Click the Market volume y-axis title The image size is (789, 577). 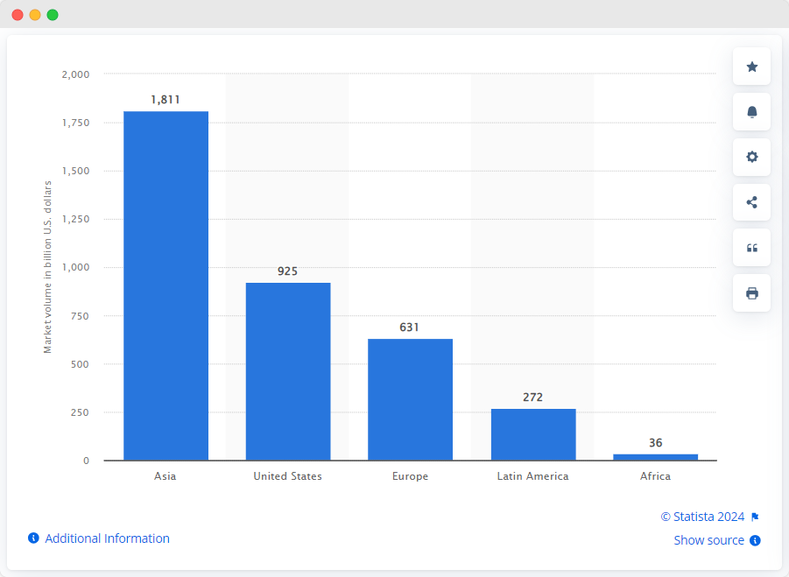tap(48, 267)
